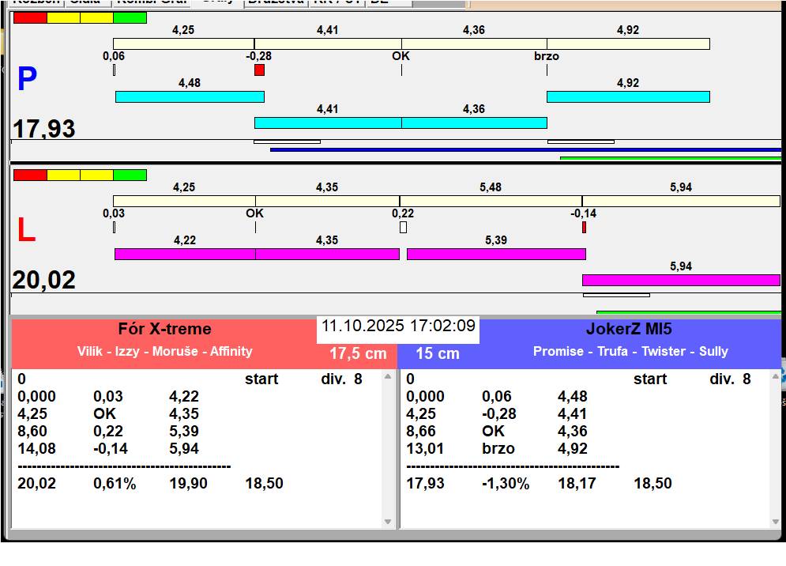
Task: Click dog lineup Promise - Trufa - Twister - Sully
Action: point(630,351)
